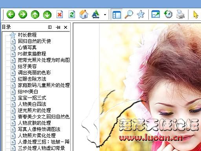Open the 人物美白四法 topic
201x151 pixels.
point(32,104)
